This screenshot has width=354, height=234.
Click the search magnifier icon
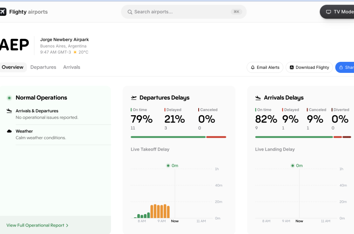coord(130,12)
